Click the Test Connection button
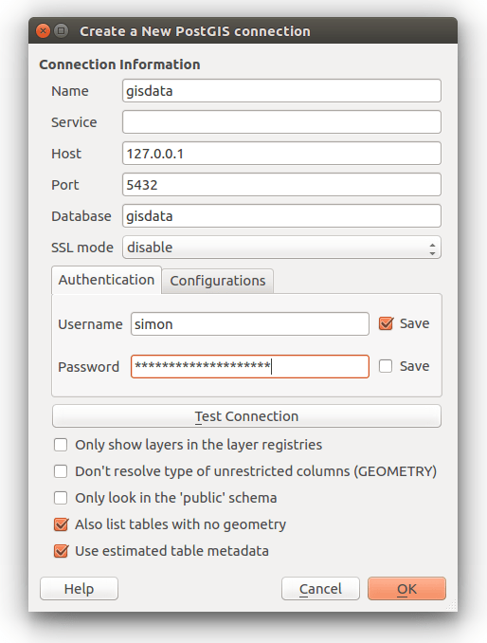487x643 pixels. pyautogui.click(x=246, y=416)
